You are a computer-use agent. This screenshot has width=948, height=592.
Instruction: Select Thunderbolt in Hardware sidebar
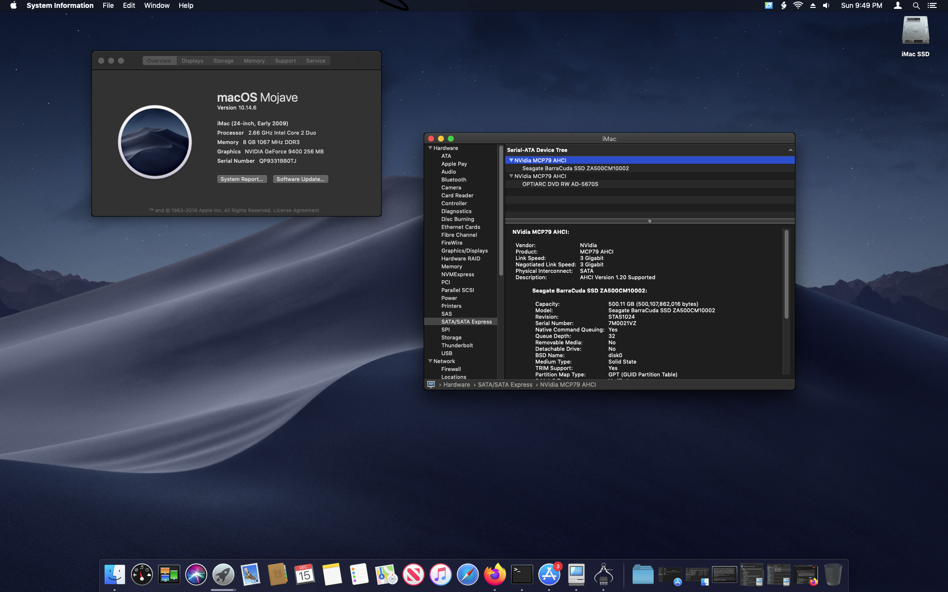(x=457, y=345)
